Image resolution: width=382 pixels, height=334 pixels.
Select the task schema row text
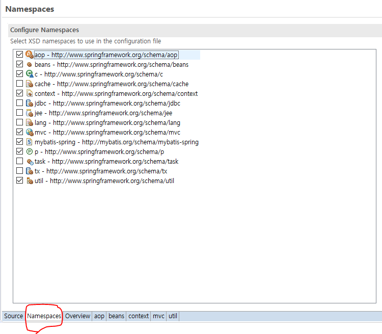[106, 162]
